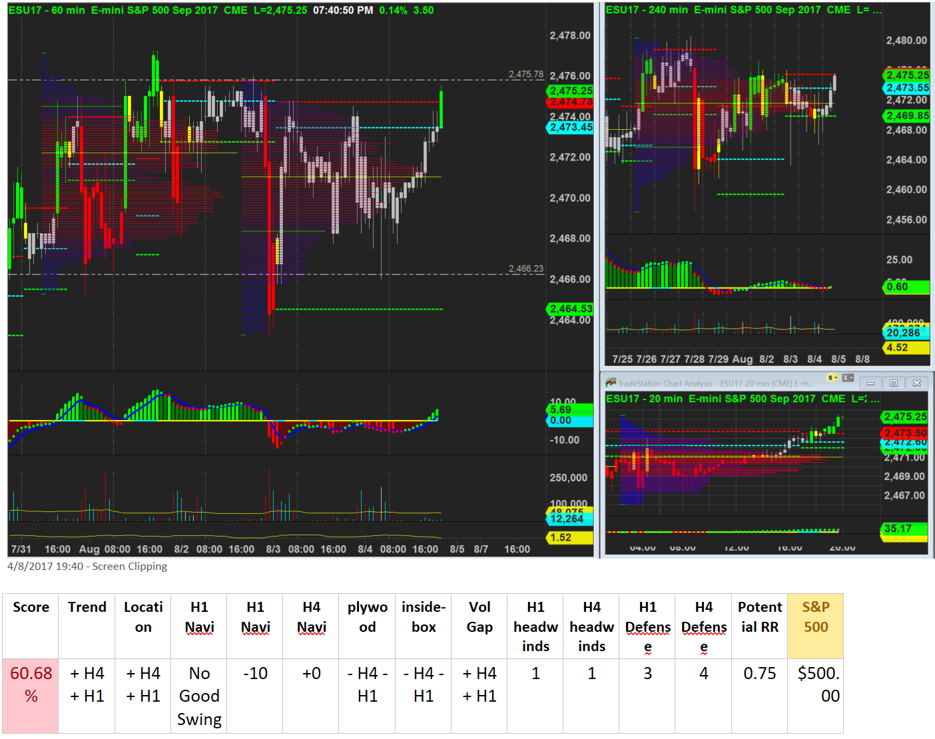Select the yellow 4.52 value label

coord(906,348)
